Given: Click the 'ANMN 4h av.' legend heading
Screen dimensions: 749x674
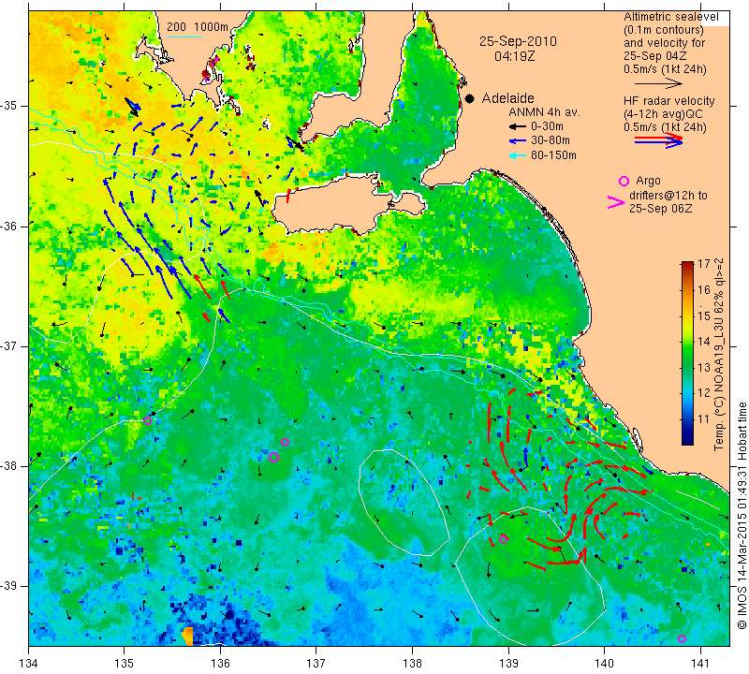Looking at the screenshot, I should pyautogui.click(x=544, y=112).
